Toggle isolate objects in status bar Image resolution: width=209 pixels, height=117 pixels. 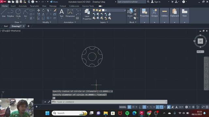coord(198,107)
